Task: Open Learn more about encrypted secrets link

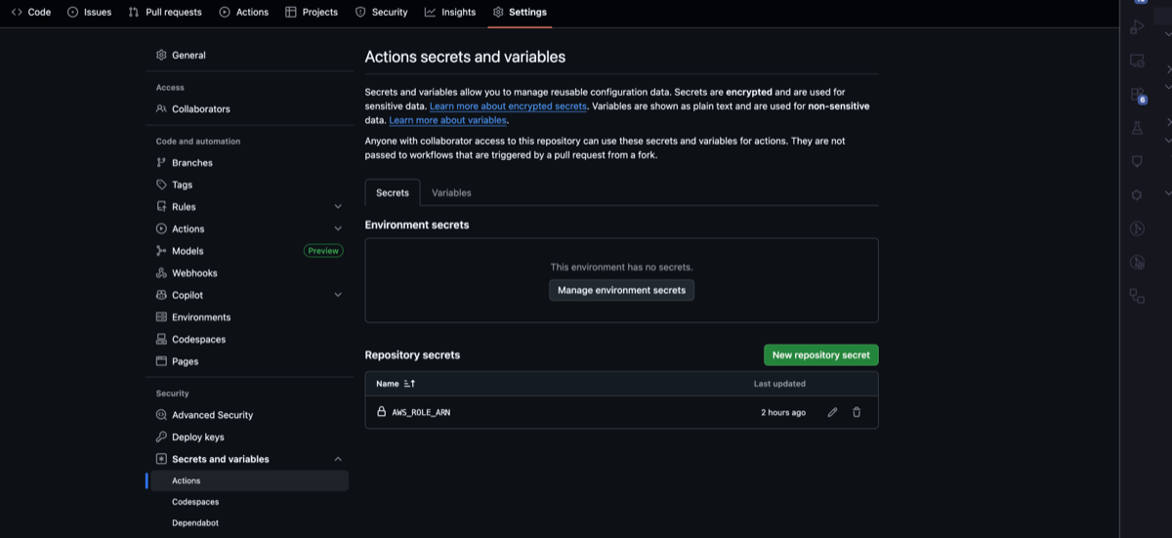Action: pyautogui.click(x=508, y=105)
